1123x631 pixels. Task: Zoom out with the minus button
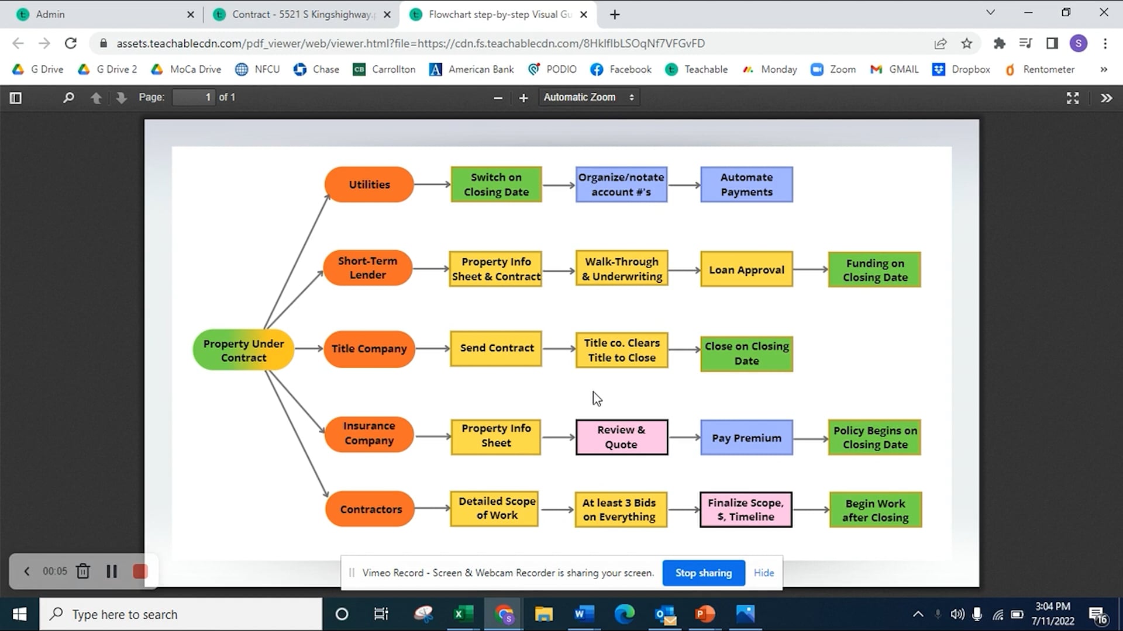pos(498,98)
